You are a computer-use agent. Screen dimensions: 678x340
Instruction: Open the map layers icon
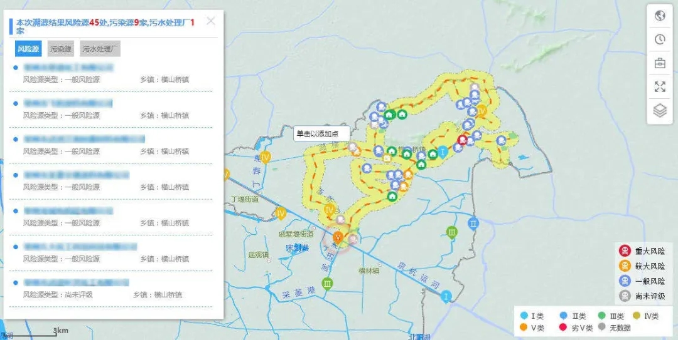(x=660, y=111)
